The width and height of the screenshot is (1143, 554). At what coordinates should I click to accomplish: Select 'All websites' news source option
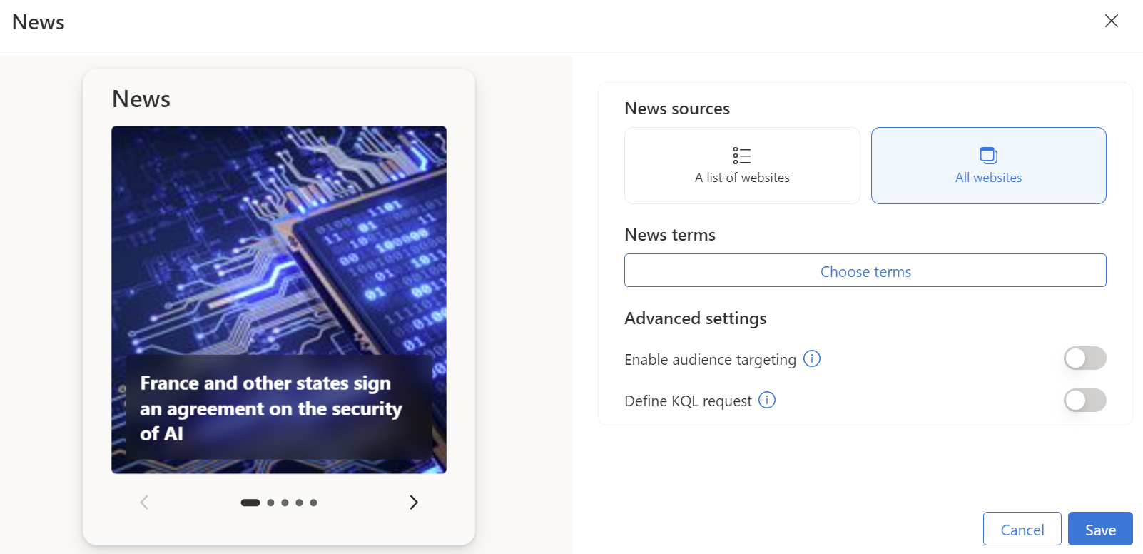click(x=988, y=166)
